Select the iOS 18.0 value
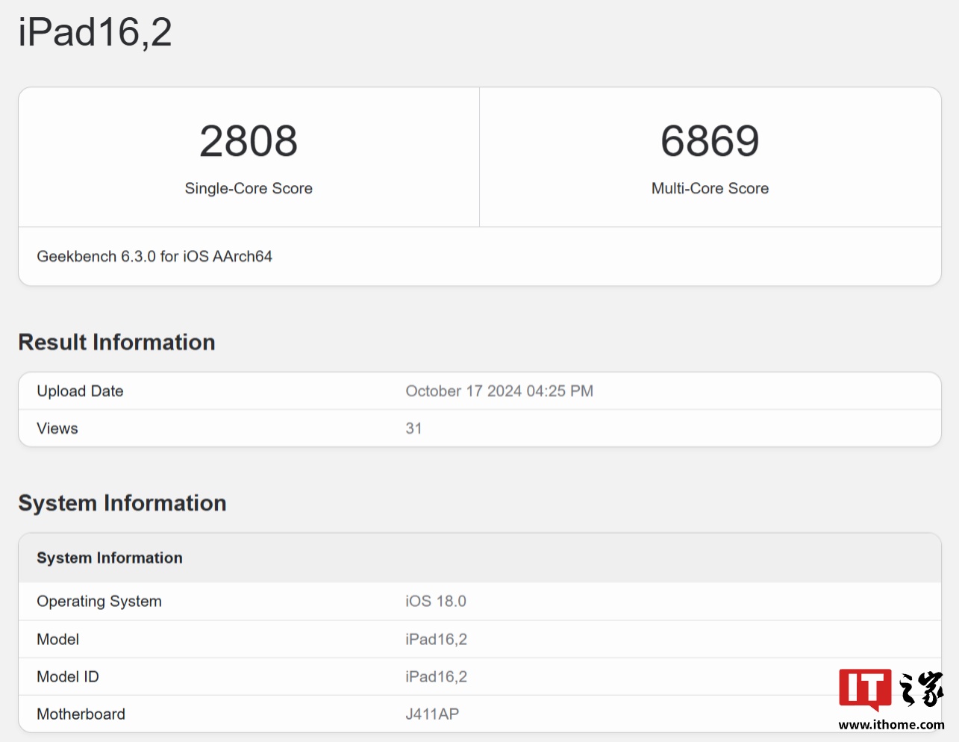 436,602
